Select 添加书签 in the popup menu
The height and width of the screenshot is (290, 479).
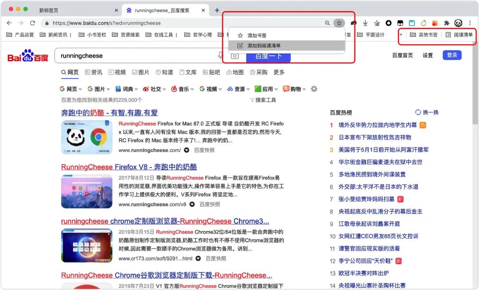(x=287, y=35)
